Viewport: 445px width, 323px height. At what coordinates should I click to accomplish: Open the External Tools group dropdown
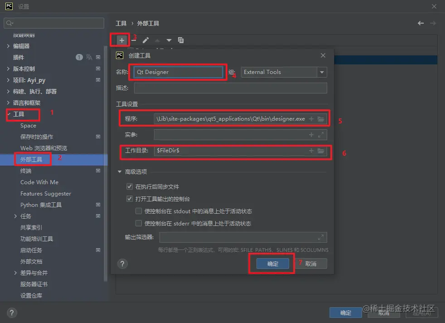pyautogui.click(x=322, y=72)
